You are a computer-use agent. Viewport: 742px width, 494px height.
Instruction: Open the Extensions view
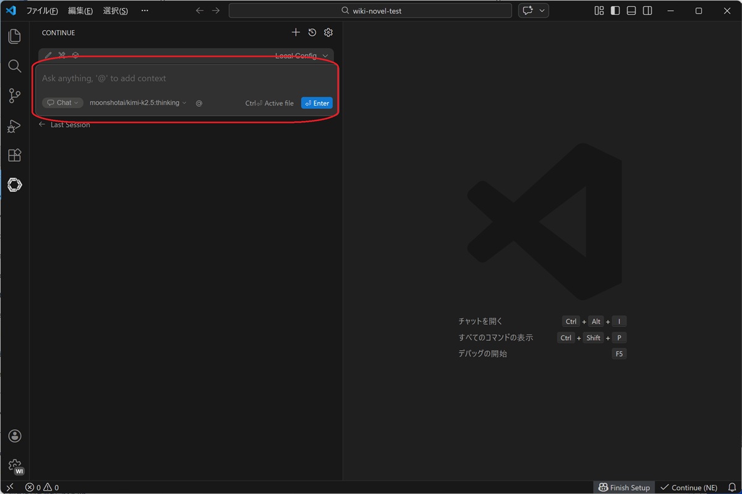(x=14, y=156)
